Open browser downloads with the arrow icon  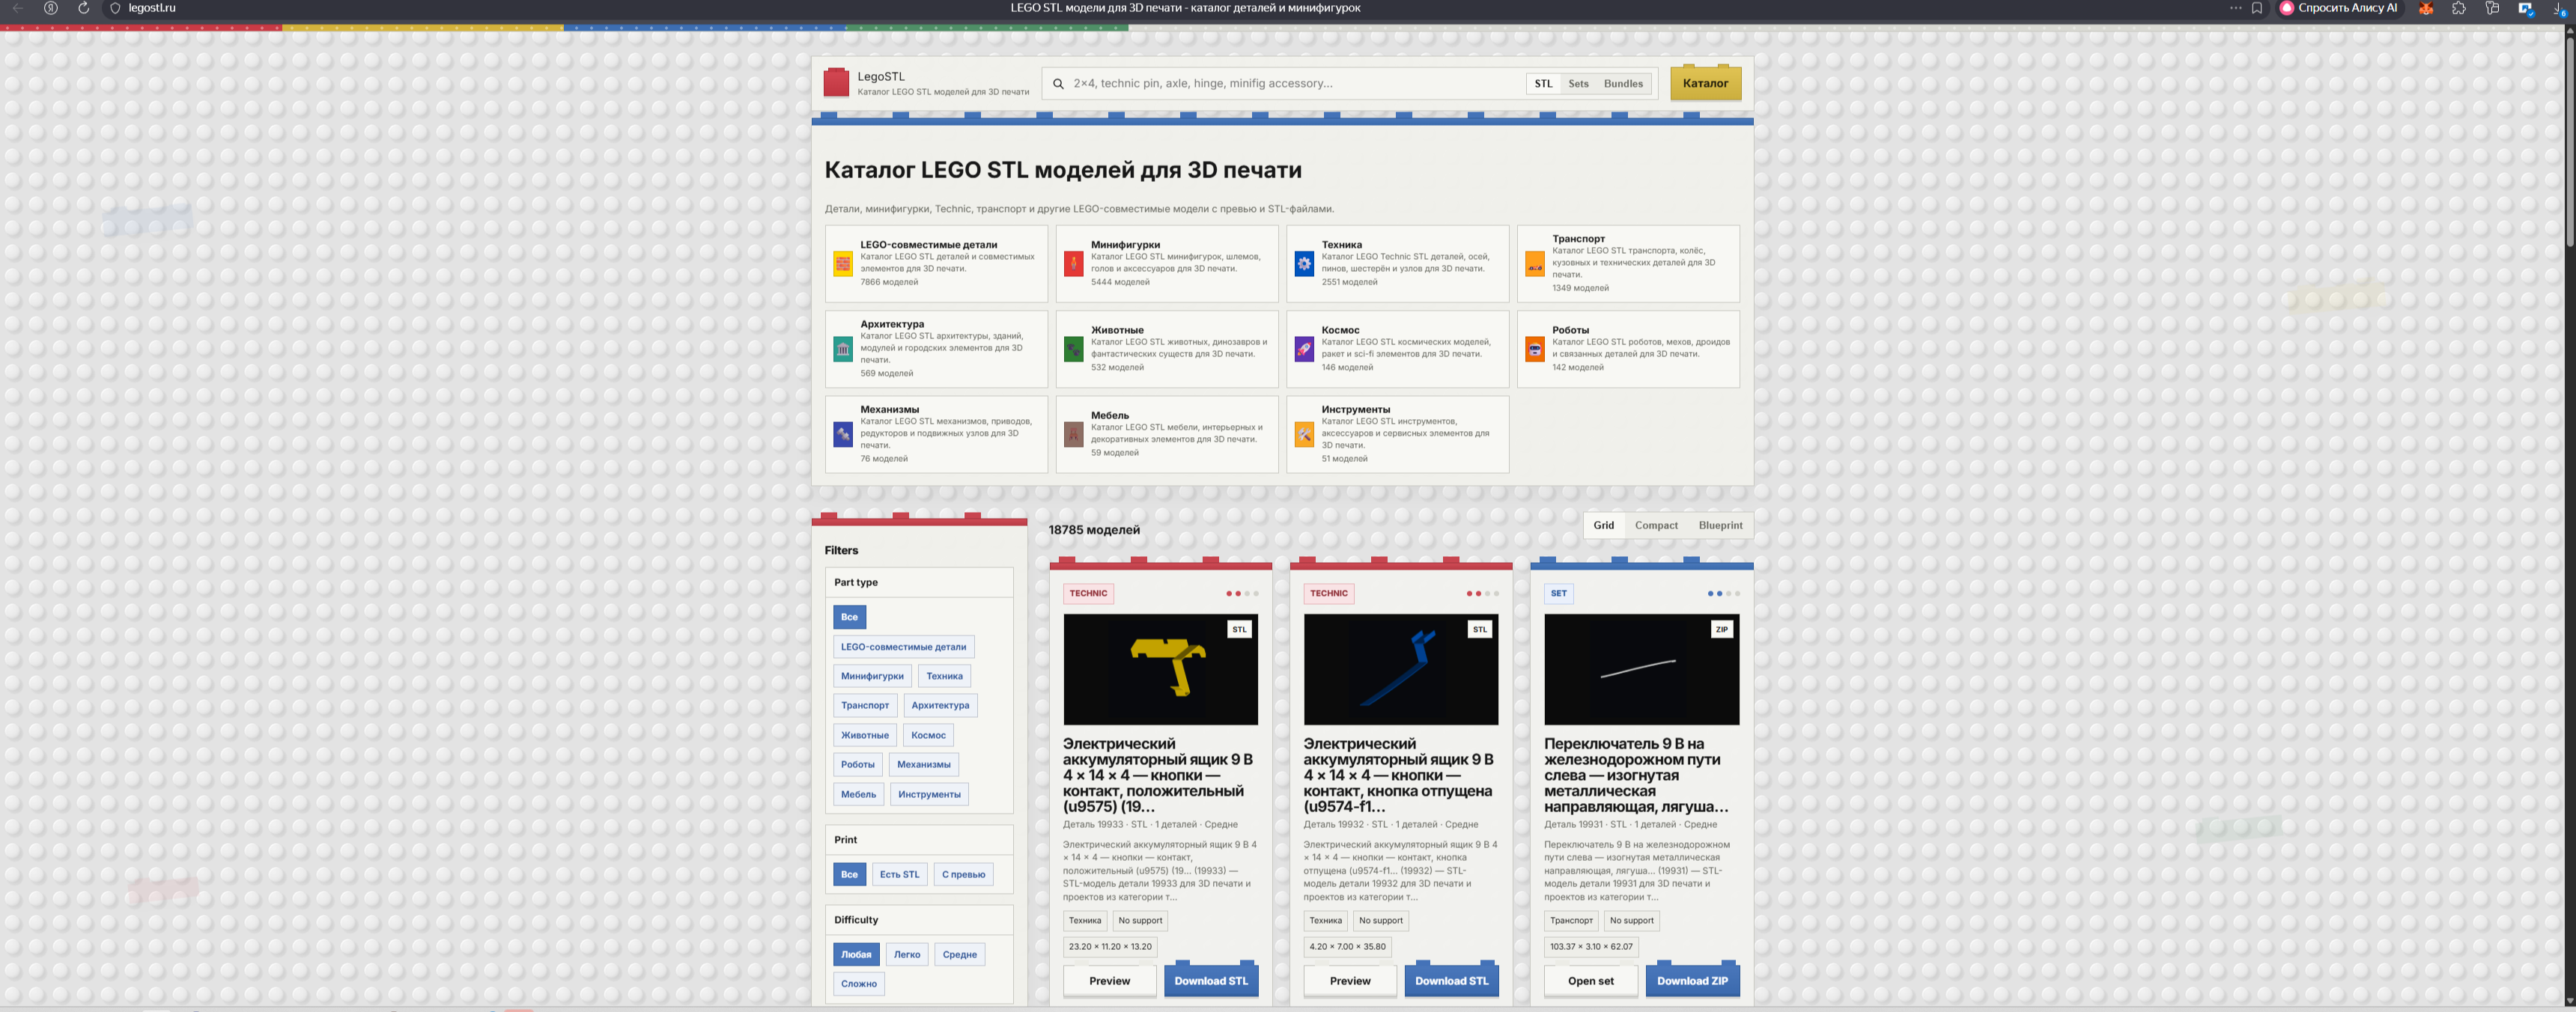2559,8
